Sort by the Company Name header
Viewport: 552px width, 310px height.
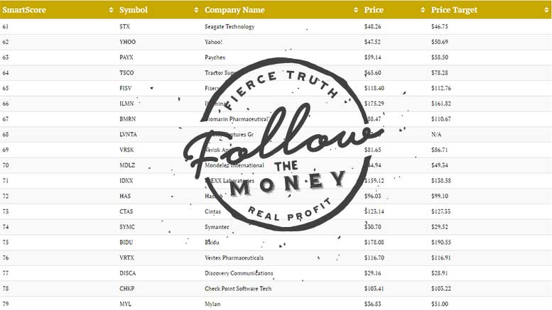[234, 10]
